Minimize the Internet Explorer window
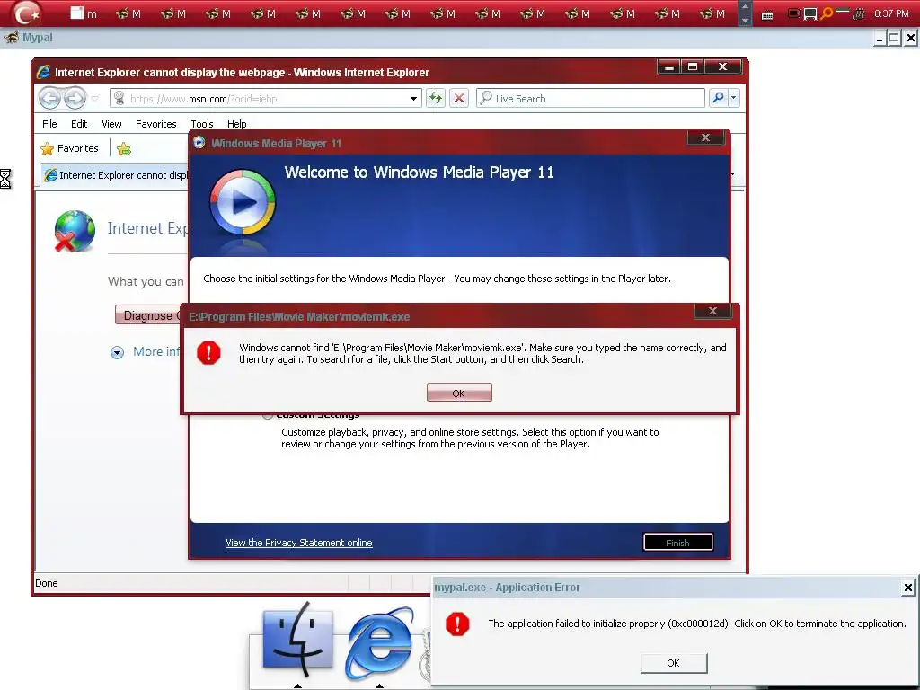 (668, 66)
